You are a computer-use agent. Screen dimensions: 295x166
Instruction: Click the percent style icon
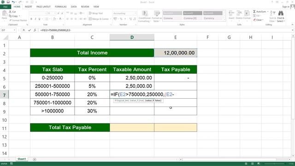click(121, 19)
